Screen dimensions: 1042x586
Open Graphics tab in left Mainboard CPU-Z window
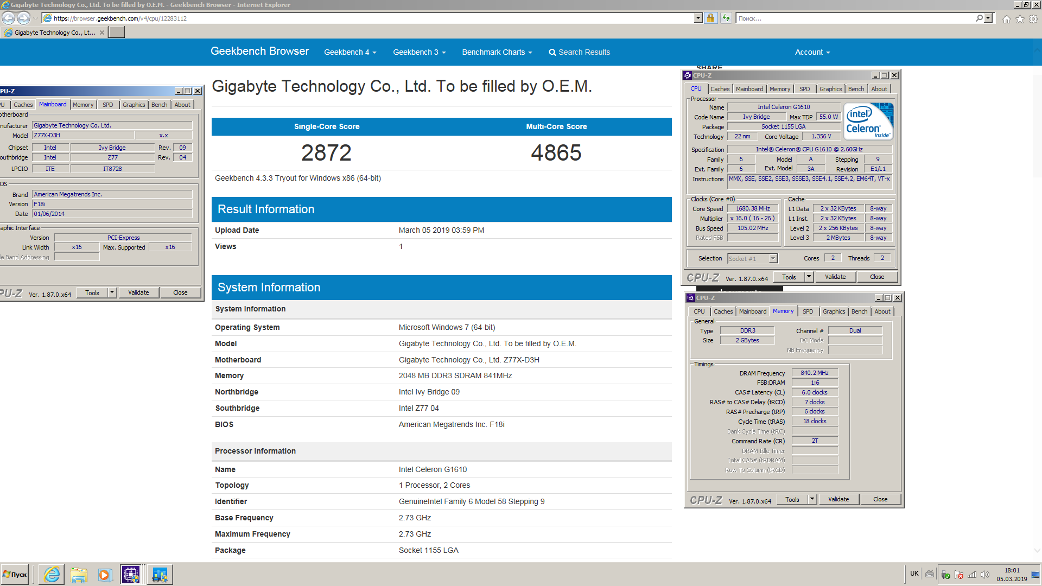tap(134, 105)
